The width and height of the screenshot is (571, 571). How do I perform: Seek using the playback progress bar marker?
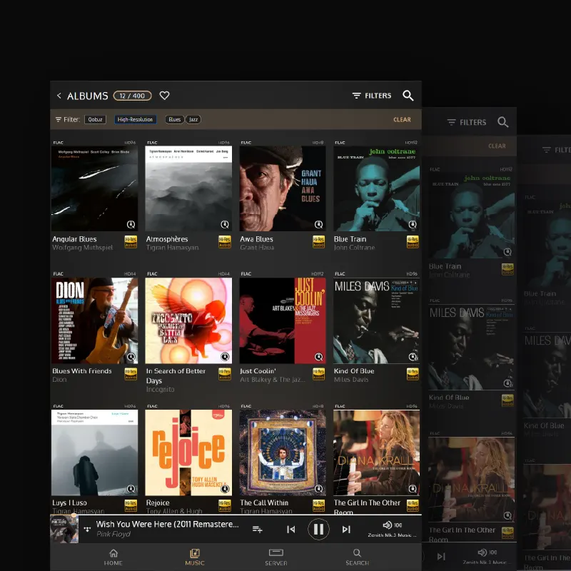pos(74,515)
